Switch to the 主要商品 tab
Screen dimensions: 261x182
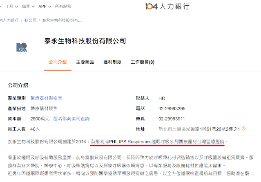point(85,62)
